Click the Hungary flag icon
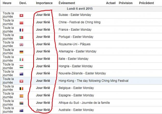The image size is (162, 114). point(22,66)
